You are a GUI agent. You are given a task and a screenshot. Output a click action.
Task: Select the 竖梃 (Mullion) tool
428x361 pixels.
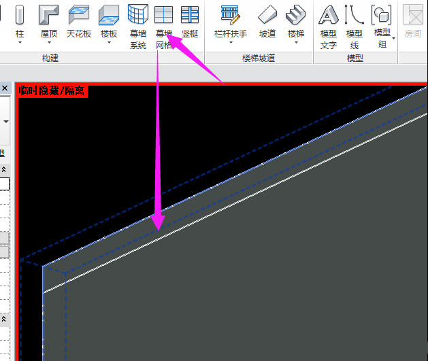(190, 22)
